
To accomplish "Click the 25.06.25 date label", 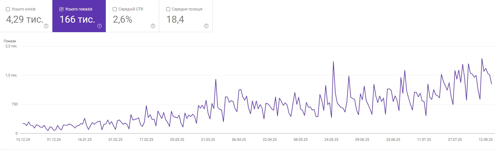I will point(393,139).
